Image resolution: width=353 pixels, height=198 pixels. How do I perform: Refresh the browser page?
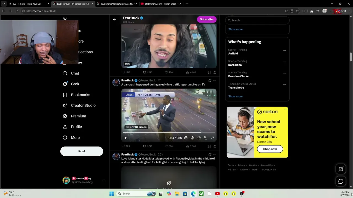click(x=17, y=11)
